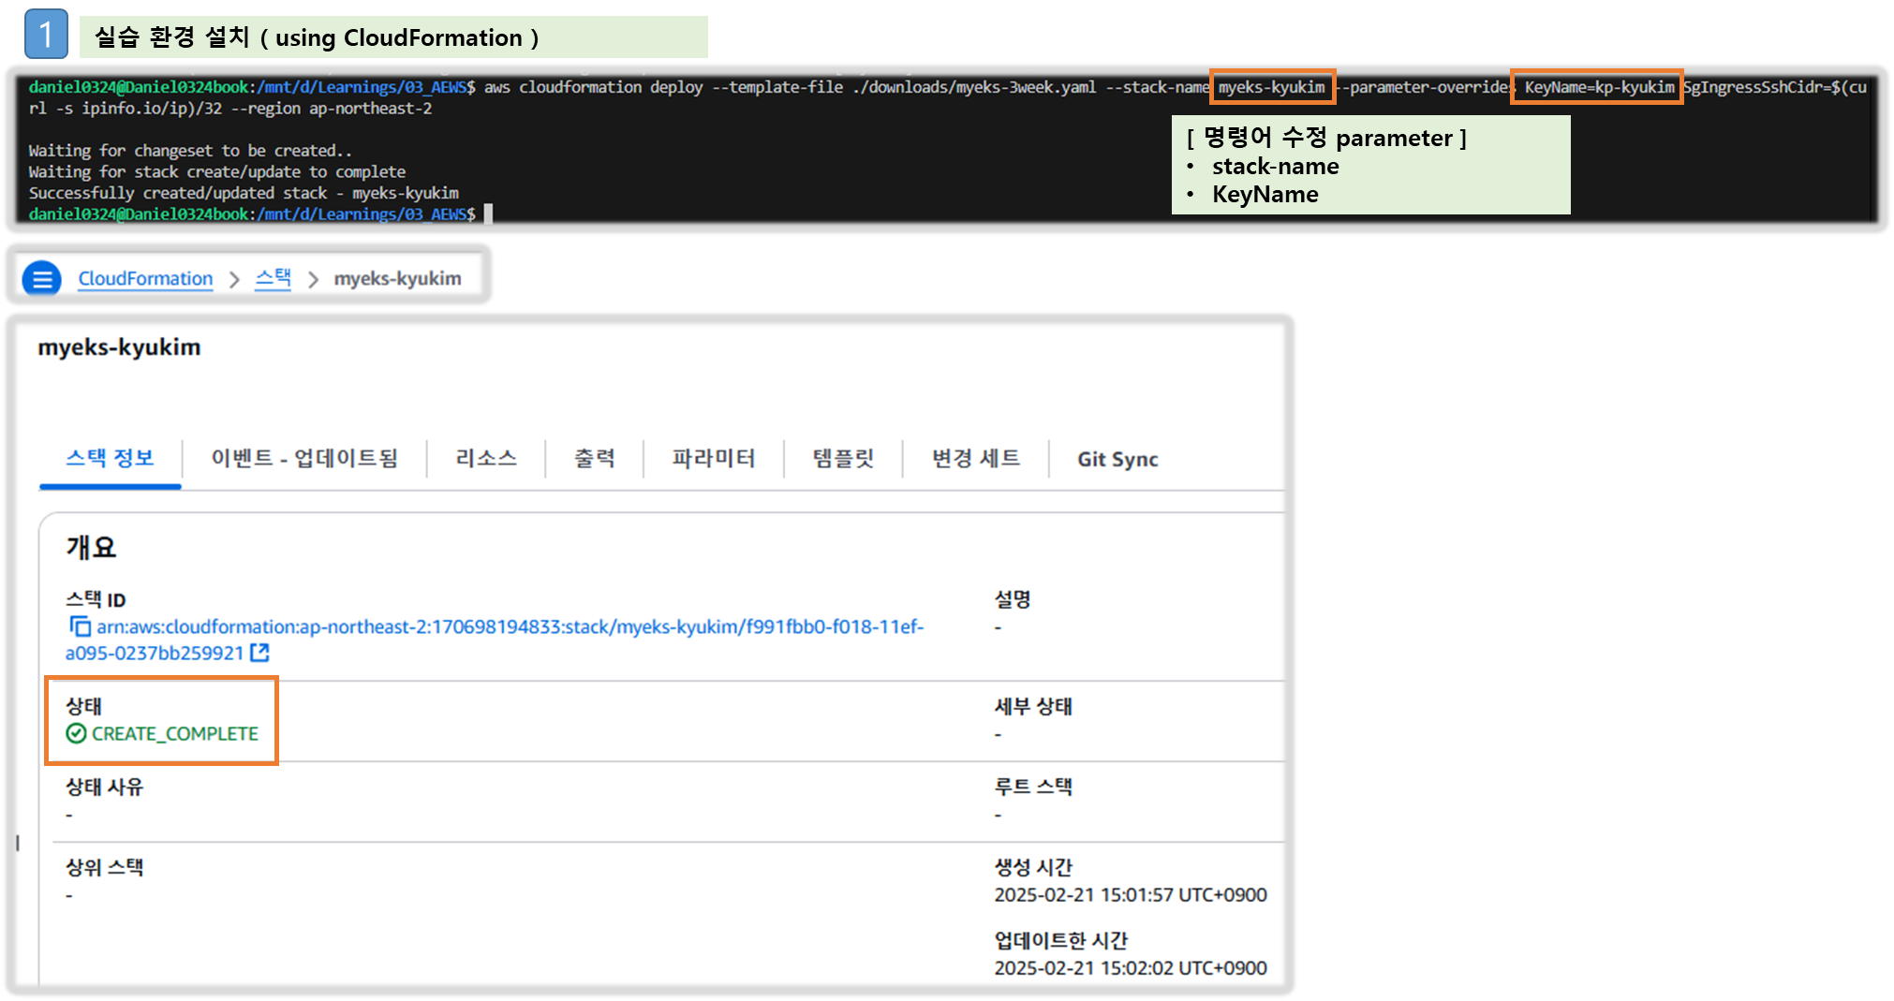
Task: Select the 스택 정보 tab
Action: 110,459
